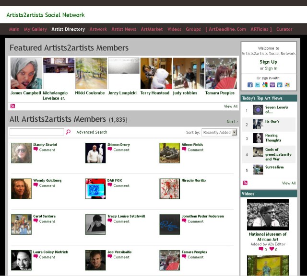
Task: Open Artist News in the navigation bar
Action: [124, 29]
